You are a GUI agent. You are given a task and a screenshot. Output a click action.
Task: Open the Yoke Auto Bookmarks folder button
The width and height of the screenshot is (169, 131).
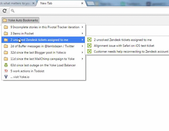20,20
